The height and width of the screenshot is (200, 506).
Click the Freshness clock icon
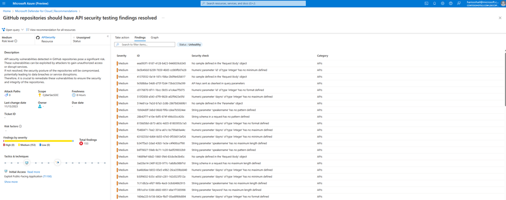pos(73,95)
